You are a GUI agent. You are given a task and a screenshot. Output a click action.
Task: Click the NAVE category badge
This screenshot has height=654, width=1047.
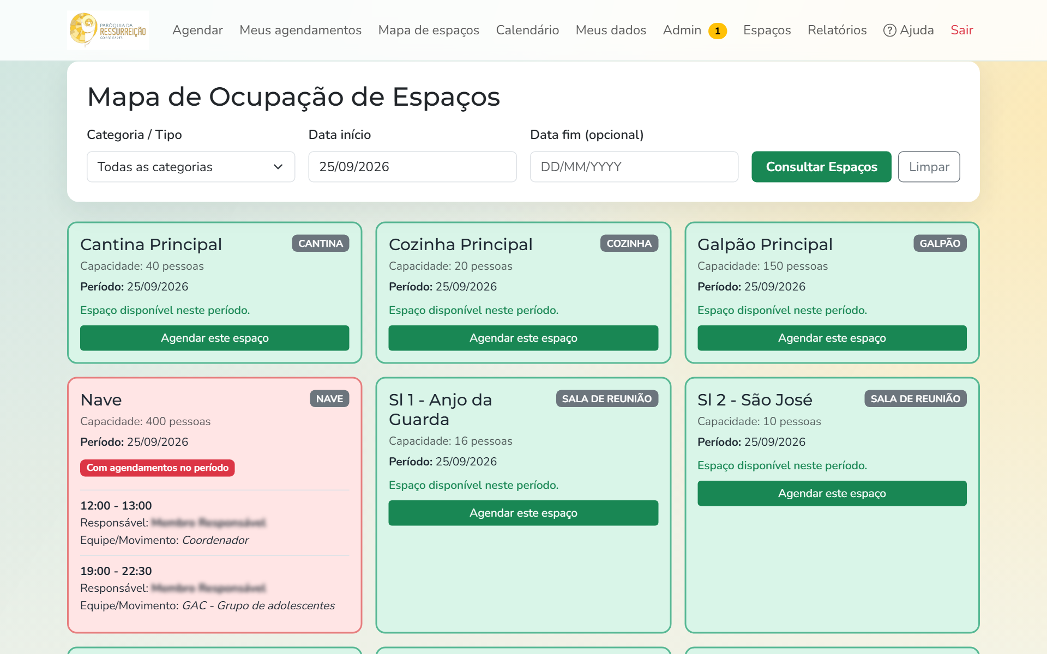pyautogui.click(x=329, y=399)
